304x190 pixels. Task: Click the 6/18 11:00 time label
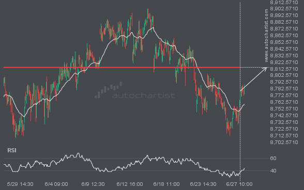tap(166, 184)
